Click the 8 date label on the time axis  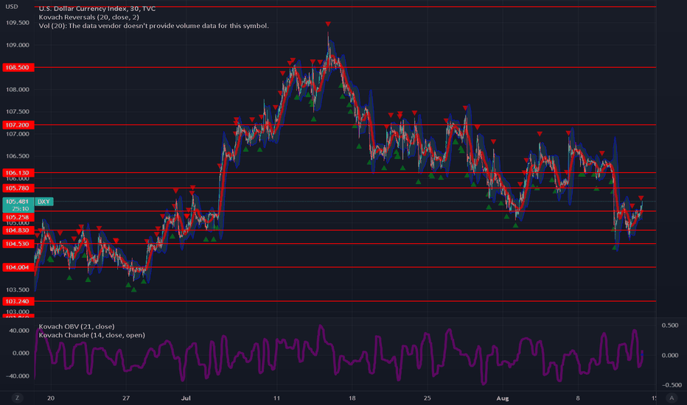coord(578,398)
